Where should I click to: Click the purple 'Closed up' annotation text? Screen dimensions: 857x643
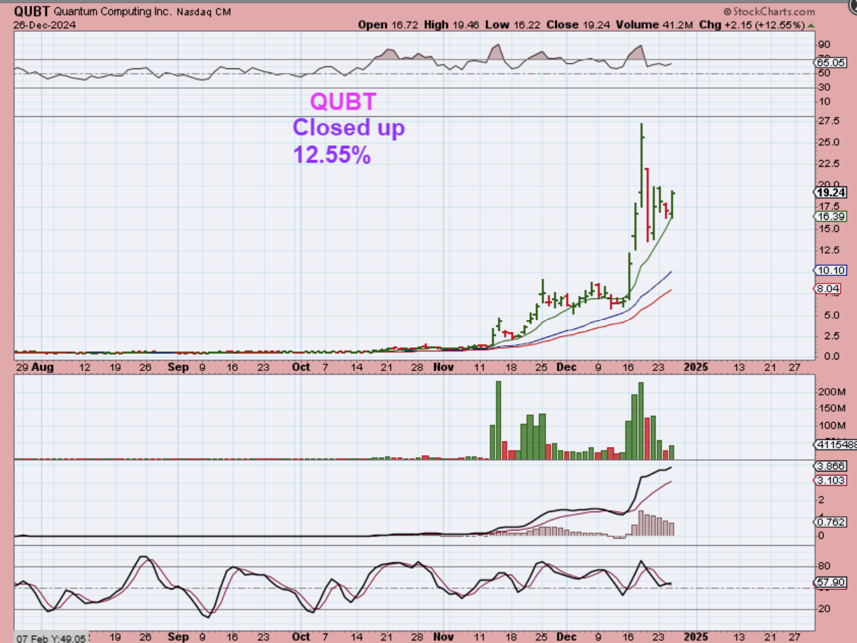point(348,128)
